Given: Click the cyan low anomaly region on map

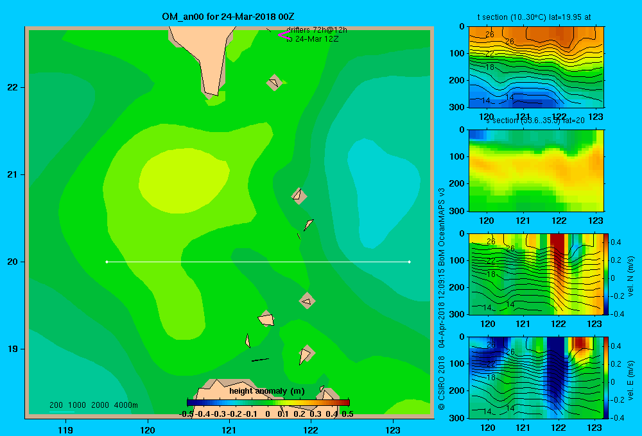Looking at the screenshot, I should (383, 192).
